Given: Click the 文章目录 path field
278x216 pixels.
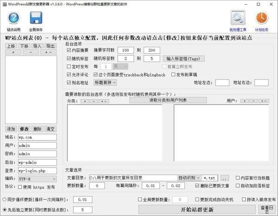Looking at the screenshot, I should pyautogui.click(x=133, y=178).
